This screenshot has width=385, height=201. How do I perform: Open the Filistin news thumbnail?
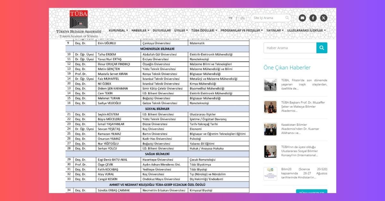pyautogui.click(x=270, y=85)
